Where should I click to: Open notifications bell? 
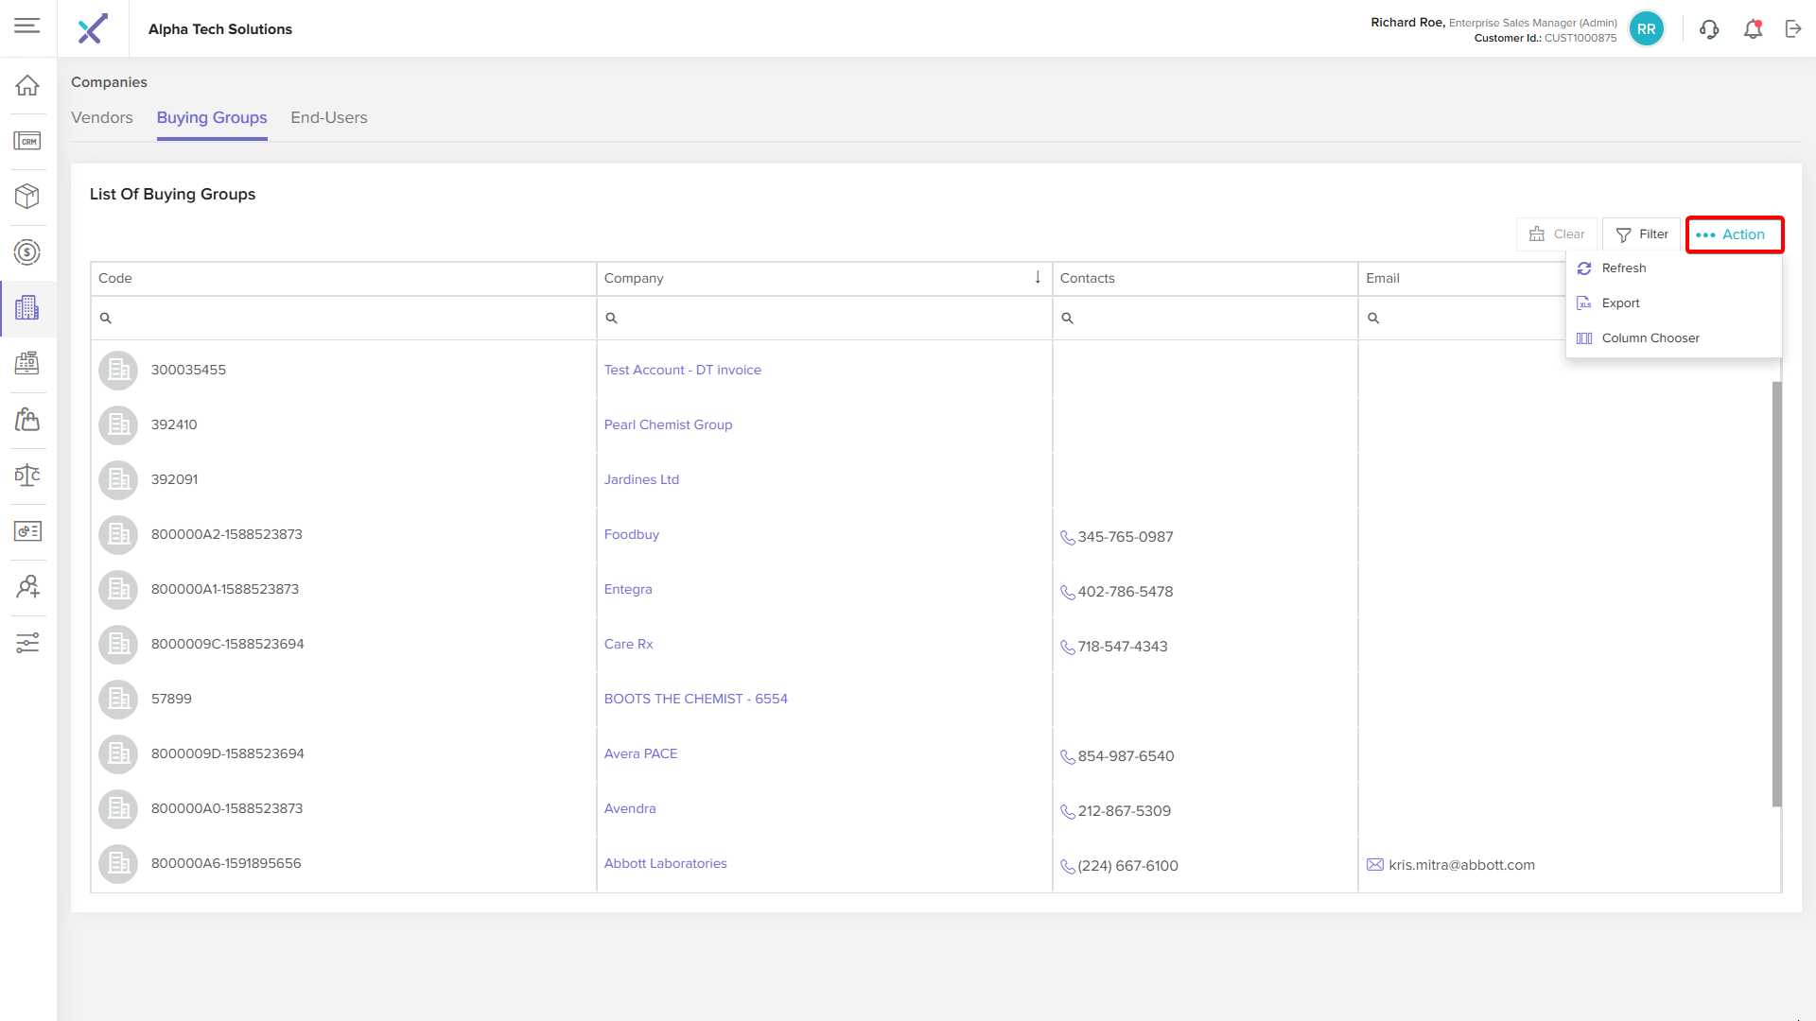(x=1753, y=29)
